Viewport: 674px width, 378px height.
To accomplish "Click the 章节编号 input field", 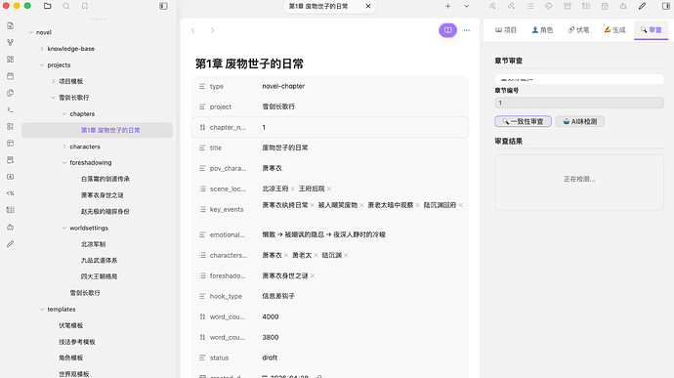I will point(579,103).
